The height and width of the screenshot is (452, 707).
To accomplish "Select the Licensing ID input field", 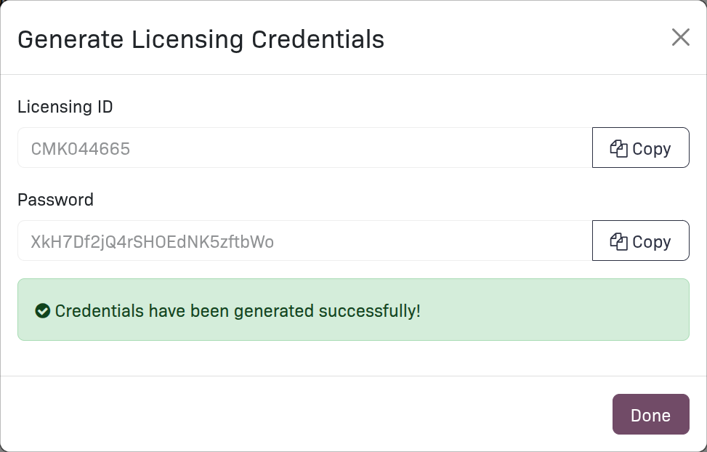I will click(291, 148).
